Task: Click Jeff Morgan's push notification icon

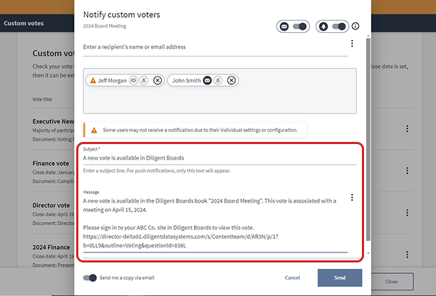Action: pos(144,81)
